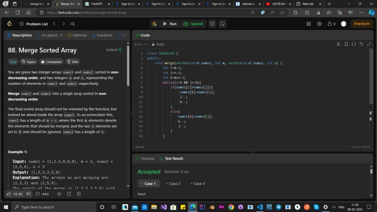This screenshot has height=212, width=377.
Task: Reset code to default with undo icon
Action: (x=361, y=44)
